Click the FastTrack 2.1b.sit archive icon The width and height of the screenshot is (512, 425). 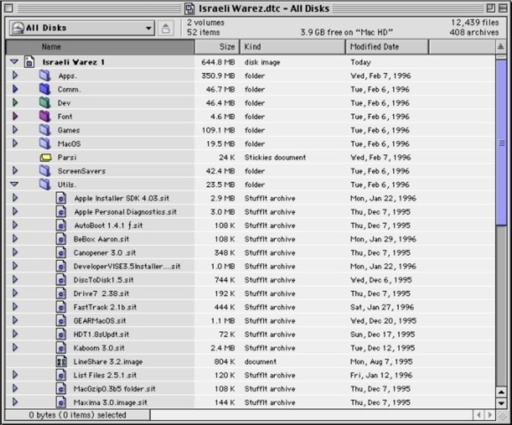click(x=61, y=307)
